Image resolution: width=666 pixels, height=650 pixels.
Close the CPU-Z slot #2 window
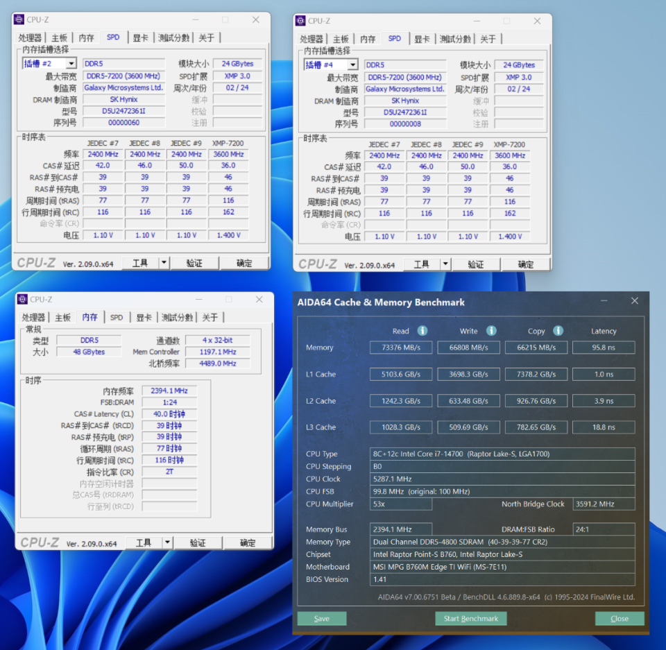tap(256, 19)
